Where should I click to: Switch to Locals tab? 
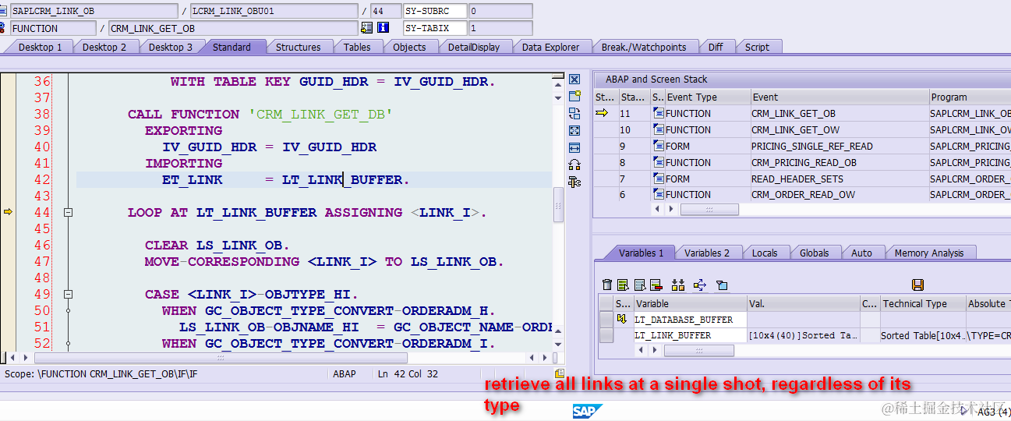(x=765, y=253)
